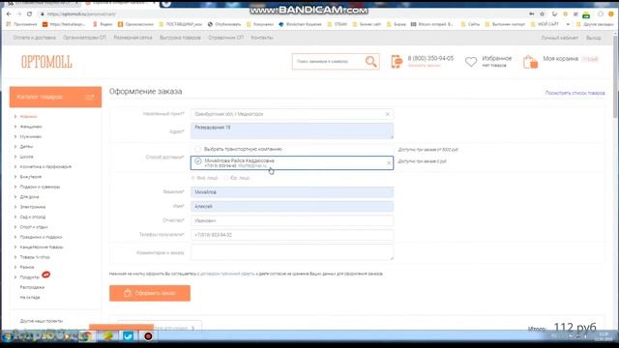Expand the Новинки category arrow
This screenshot has height=348, width=619.
(x=15, y=116)
